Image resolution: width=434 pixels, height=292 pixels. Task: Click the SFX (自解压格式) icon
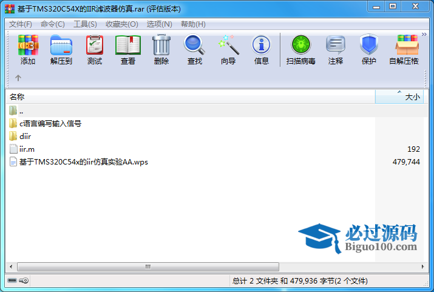point(405,50)
